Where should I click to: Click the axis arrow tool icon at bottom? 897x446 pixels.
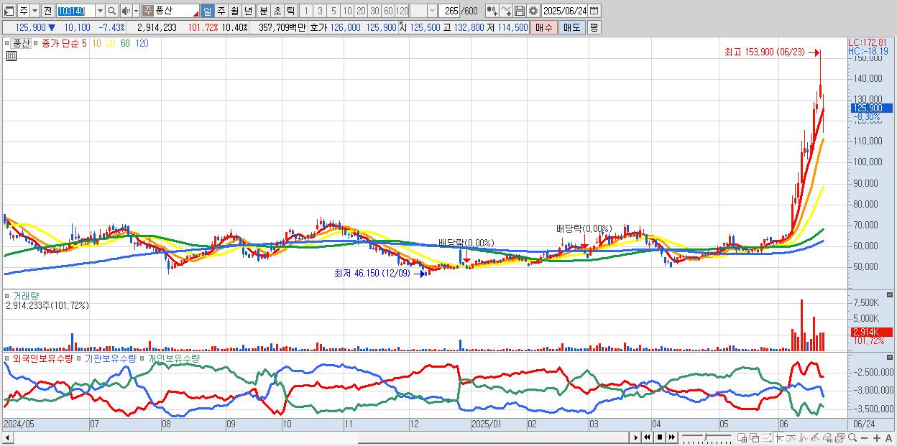[779, 437]
